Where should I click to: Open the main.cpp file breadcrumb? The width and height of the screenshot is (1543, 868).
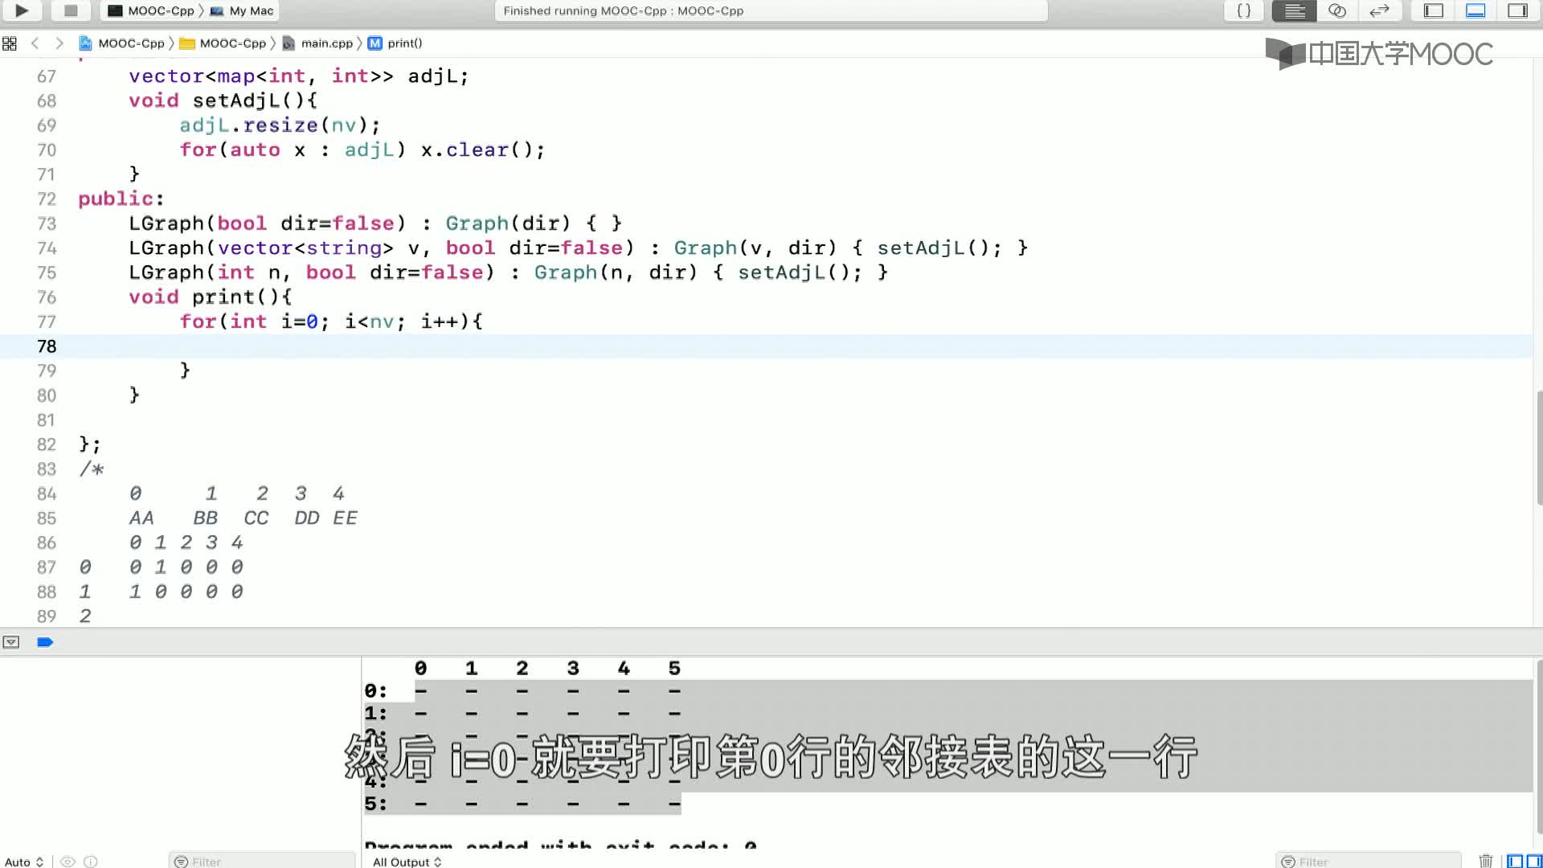tap(318, 43)
